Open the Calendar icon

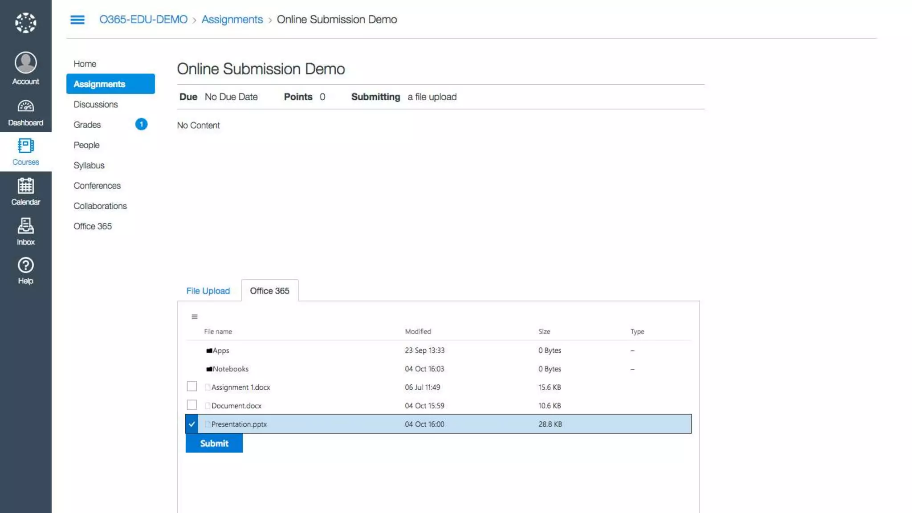click(x=25, y=186)
